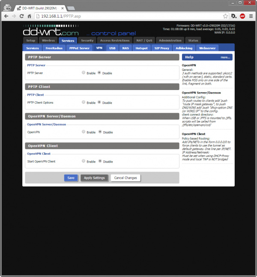Switch to the Wireless tab
This screenshot has width=257, height=277.
tap(48, 40)
